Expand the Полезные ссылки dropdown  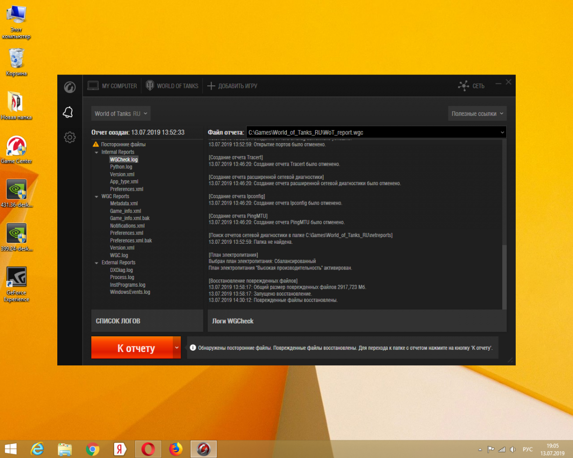pos(477,114)
